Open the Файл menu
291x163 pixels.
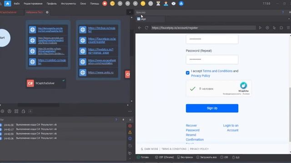point(17,4)
